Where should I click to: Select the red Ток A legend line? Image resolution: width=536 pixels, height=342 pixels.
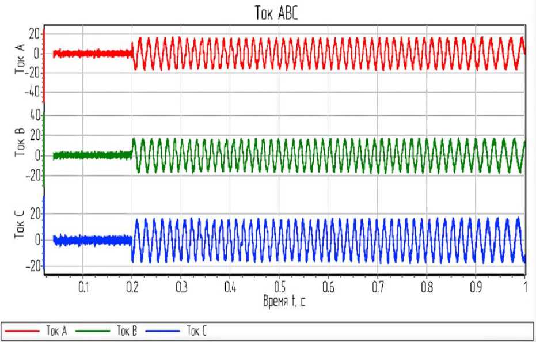pos(22,331)
